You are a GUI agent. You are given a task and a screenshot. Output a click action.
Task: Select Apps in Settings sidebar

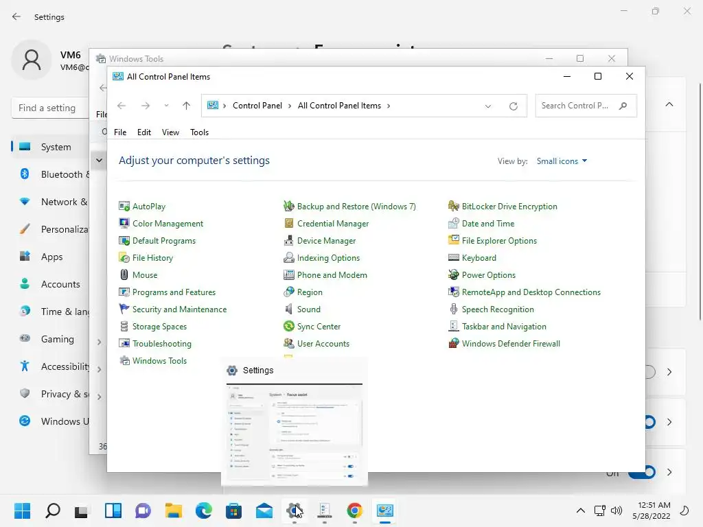pos(50,257)
